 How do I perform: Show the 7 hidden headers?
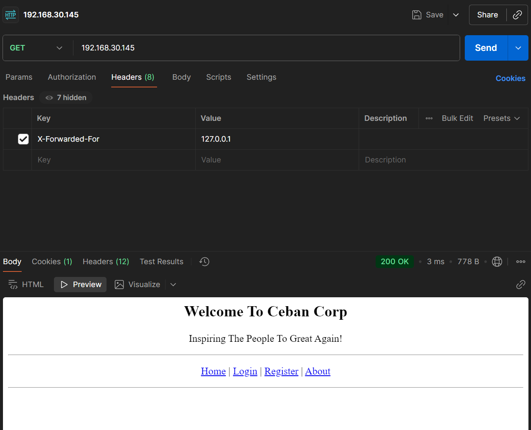[66, 98]
